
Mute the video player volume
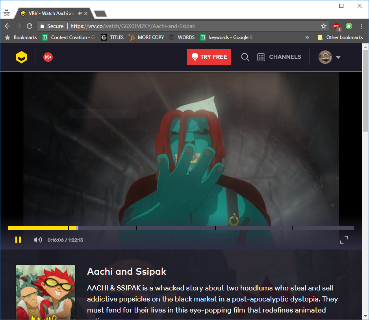pyautogui.click(x=38, y=240)
